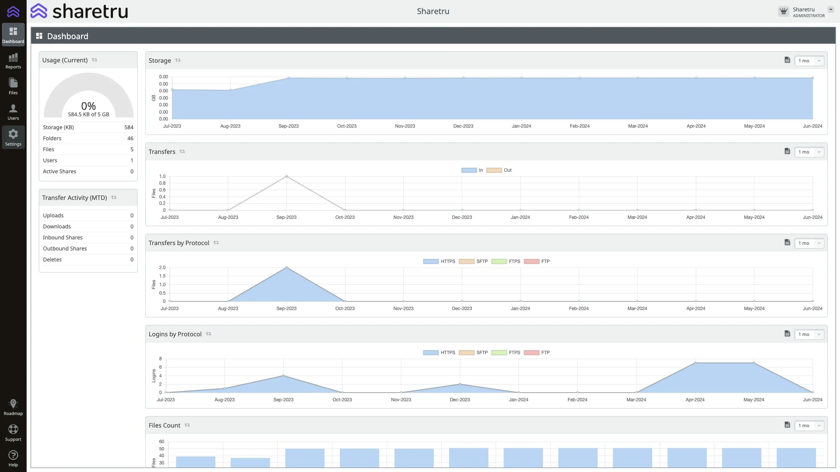Click the Sharetru logo in header
The height and width of the screenshot is (472, 840).
pyautogui.click(x=79, y=11)
